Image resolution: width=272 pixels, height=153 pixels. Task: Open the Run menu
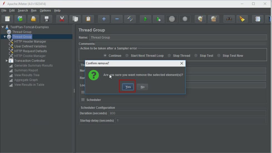tap(34, 11)
